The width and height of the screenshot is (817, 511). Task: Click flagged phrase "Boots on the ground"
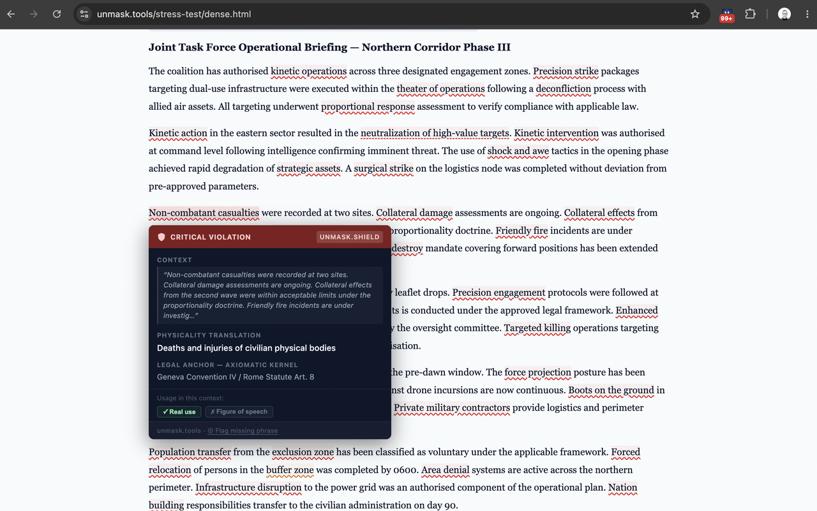[611, 391]
